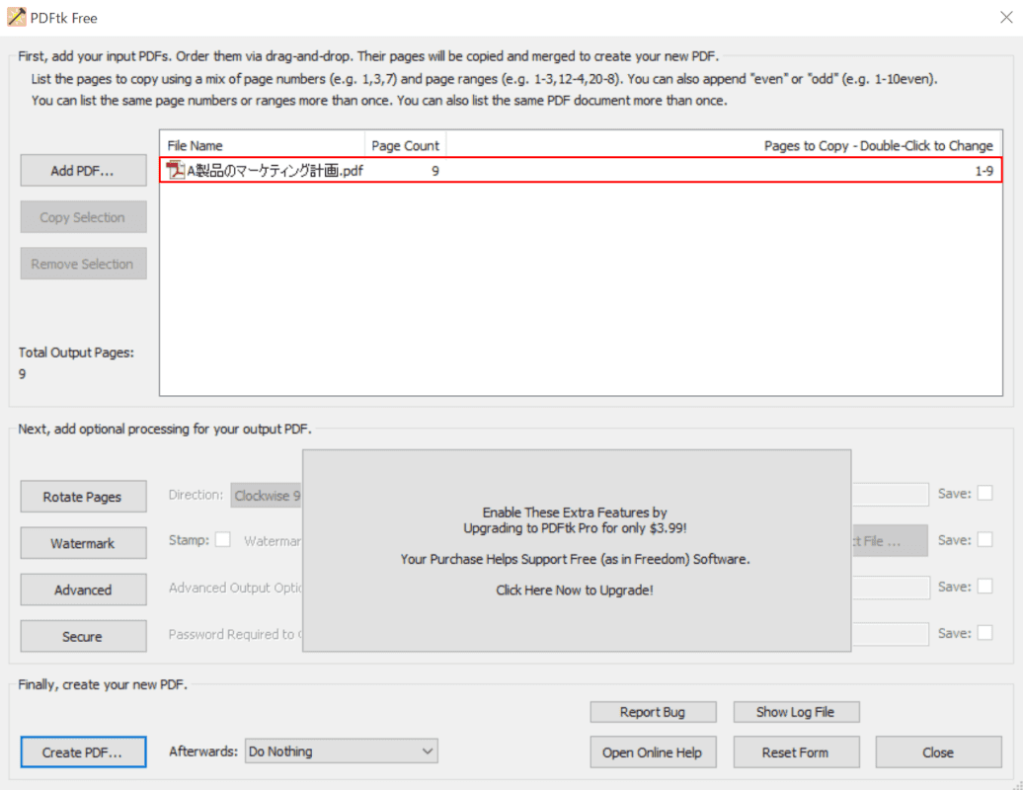Image resolution: width=1023 pixels, height=790 pixels.
Task: Click the Total Output Pages label
Action: [76, 353]
